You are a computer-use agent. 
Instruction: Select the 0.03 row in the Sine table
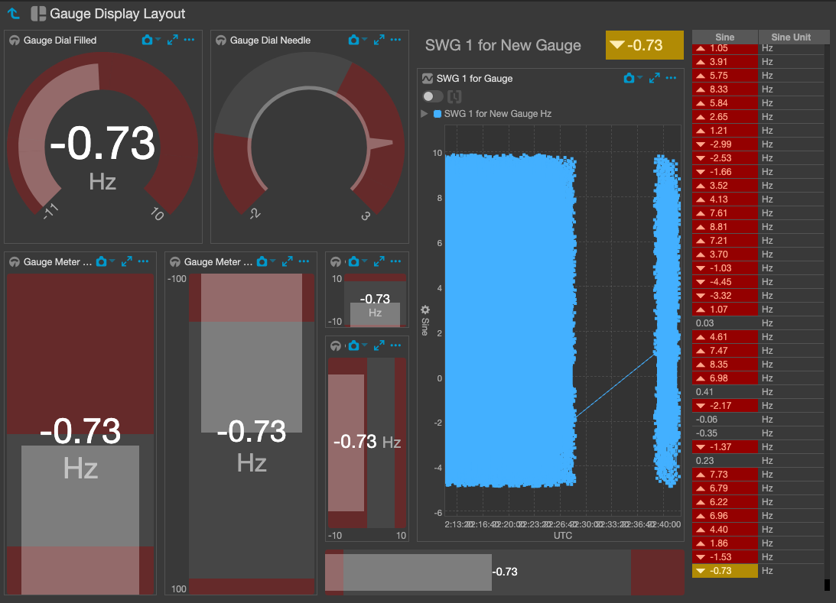[x=758, y=323]
